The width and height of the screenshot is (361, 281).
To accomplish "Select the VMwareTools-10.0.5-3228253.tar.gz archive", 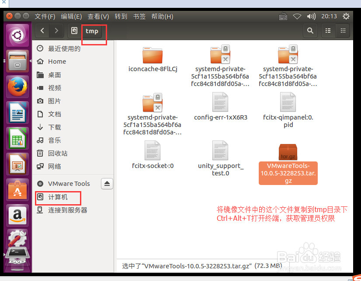I will 288,164.
